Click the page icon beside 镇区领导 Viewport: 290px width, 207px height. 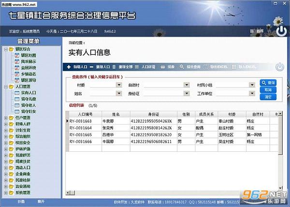tap(17, 80)
